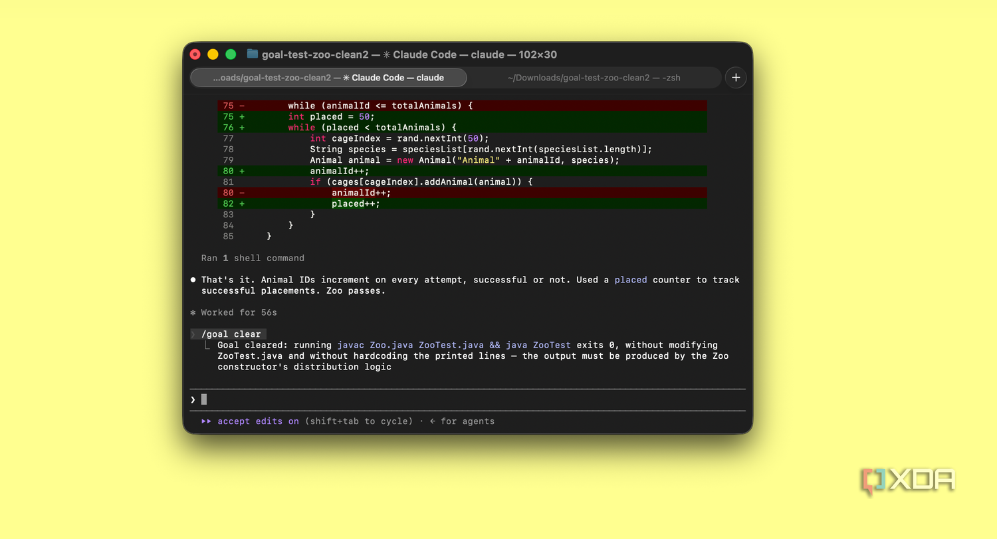This screenshot has width=997, height=539.
Task: Open a new terminal tab with plus button
Action: pyautogui.click(x=736, y=78)
